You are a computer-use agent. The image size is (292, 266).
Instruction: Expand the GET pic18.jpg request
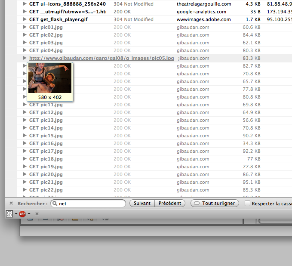pos(25,159)
